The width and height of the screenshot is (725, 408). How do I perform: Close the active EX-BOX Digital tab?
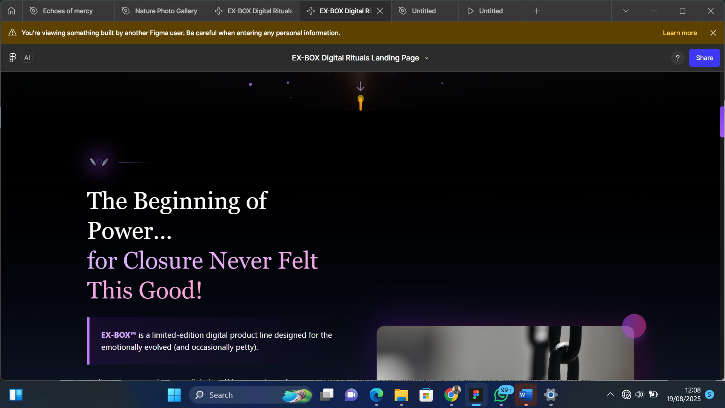(x=380, y=11)
